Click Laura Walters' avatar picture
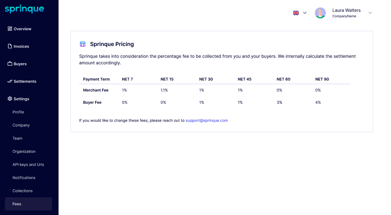The image size is (391, 215). point(320,13)
